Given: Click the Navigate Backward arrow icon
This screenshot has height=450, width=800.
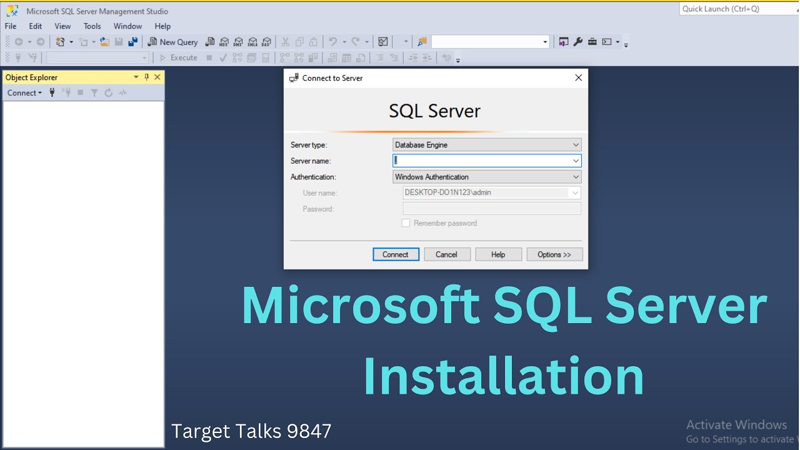Looking at the screenshot, I should pos(19,42).
